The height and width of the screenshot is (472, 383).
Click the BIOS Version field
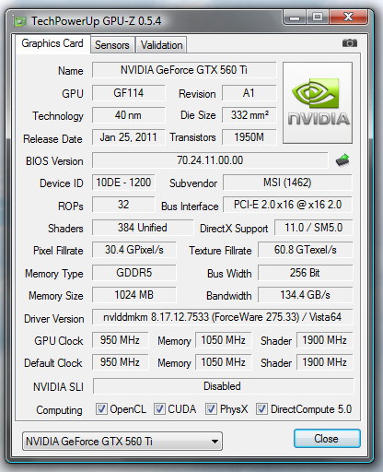click(210, 160)
